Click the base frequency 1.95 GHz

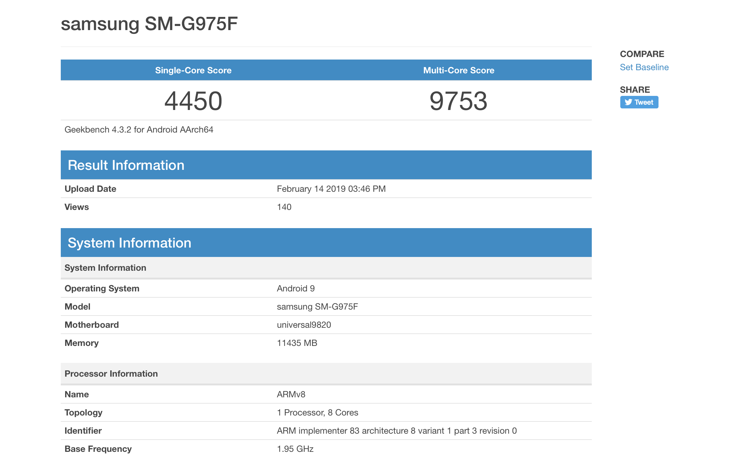click(x=295, y=449)
